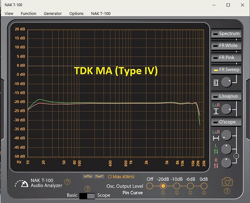
Task: Set oscillator output level to Off
Action: pos(149,186)
